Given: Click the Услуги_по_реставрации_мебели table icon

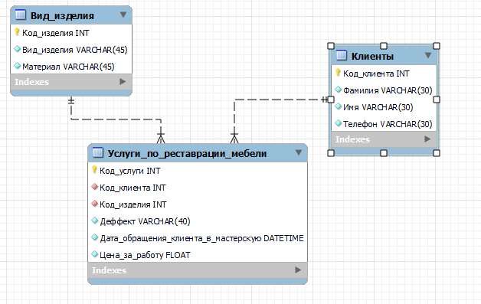Looking at the screenshot, I should coord(98,152).
